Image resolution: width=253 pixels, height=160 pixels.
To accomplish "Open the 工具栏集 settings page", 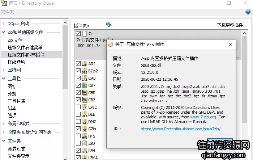I will pos(17,101).
